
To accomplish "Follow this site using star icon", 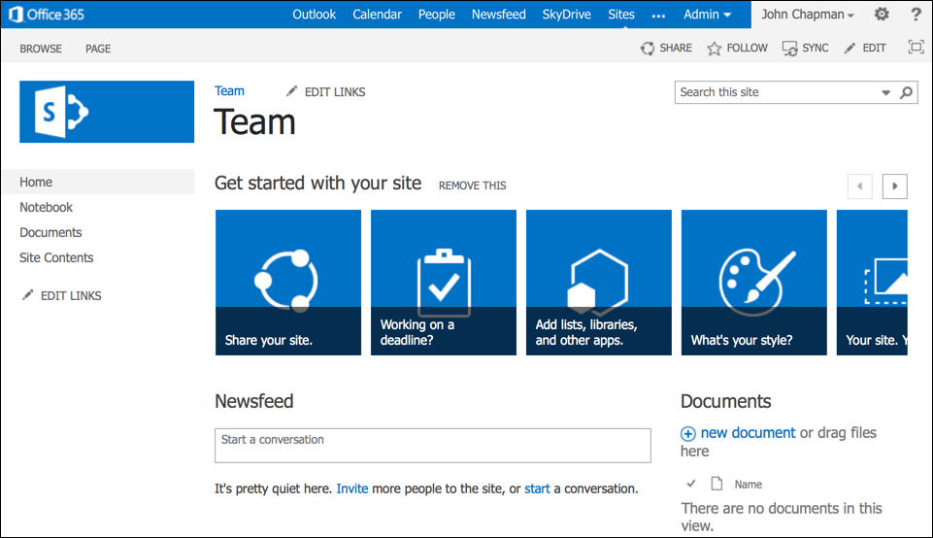I will (x=715, y=49).
